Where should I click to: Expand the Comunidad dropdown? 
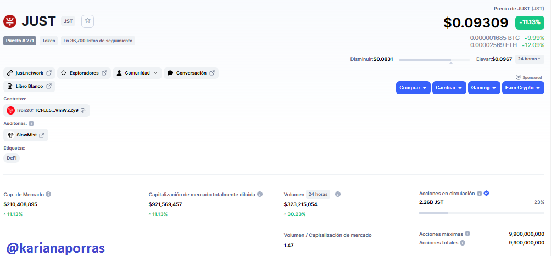click(137, 73)
